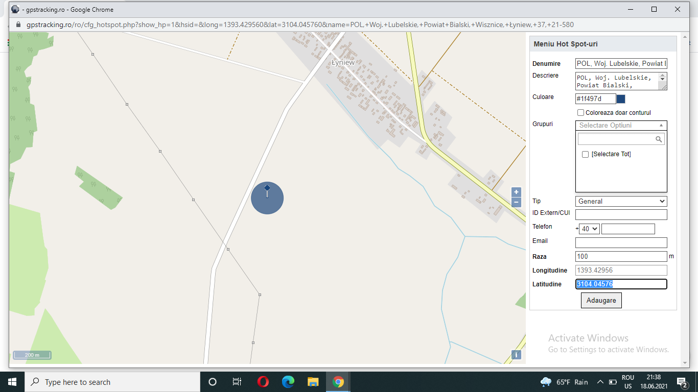
Task: Open the Tip General dropdown
Action: (x=621, y=202)
